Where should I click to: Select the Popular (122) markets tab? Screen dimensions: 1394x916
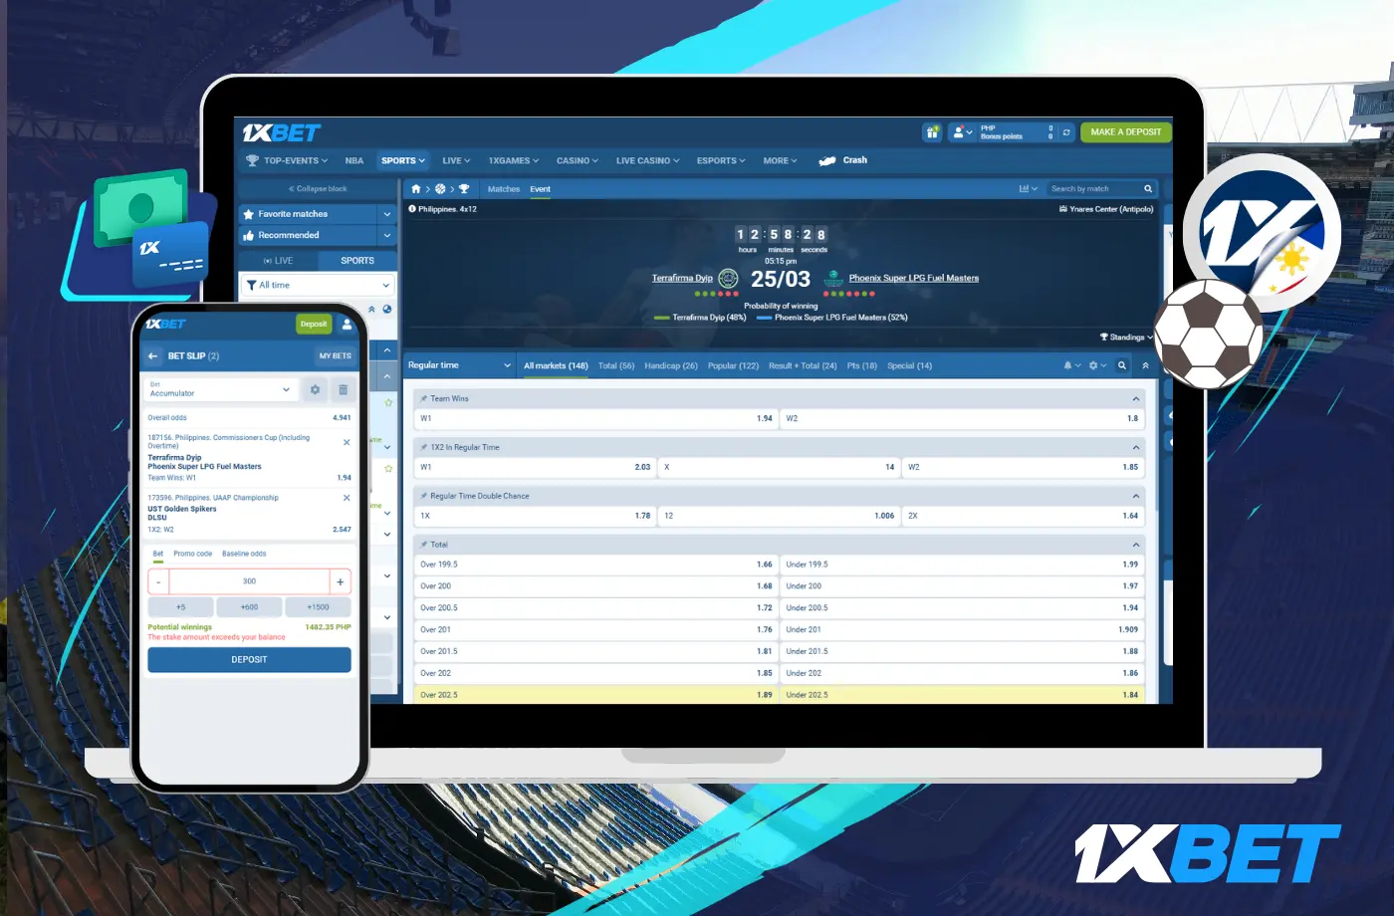(733, 365)
